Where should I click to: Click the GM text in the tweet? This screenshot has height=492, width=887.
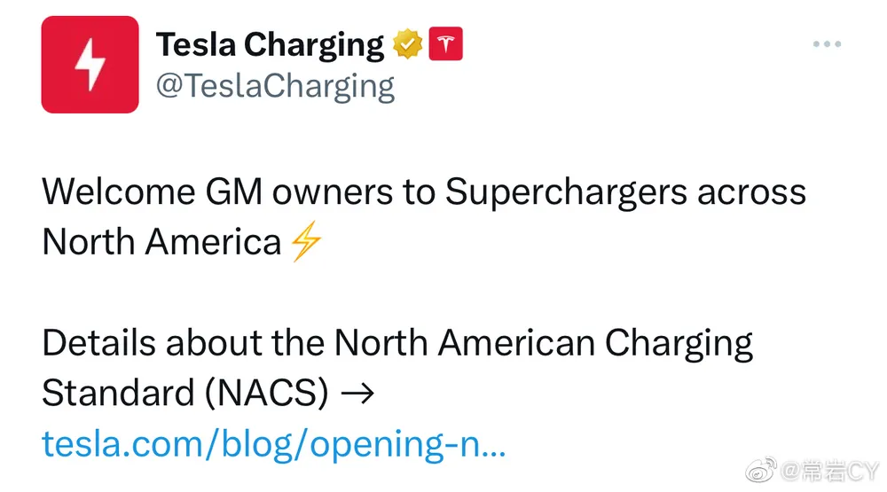click(233, 191)
